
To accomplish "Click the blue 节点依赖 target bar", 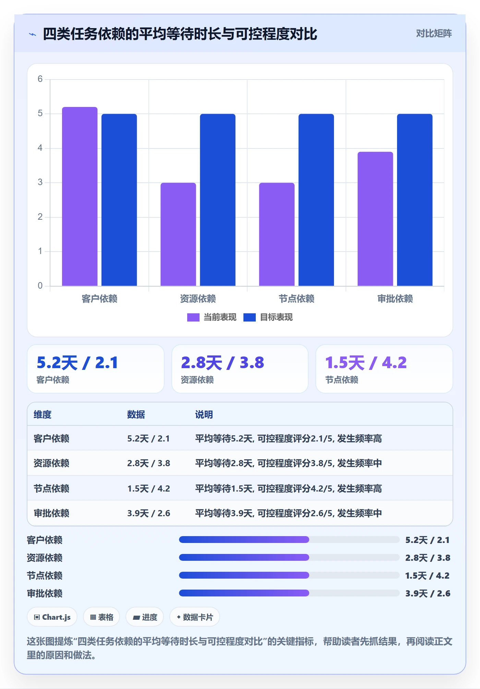I will tap(316, 200).
